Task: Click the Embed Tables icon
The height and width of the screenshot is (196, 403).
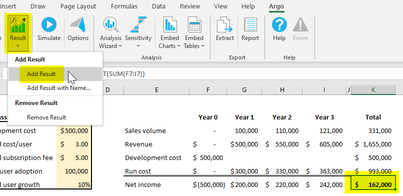Action: pos(194,24)
